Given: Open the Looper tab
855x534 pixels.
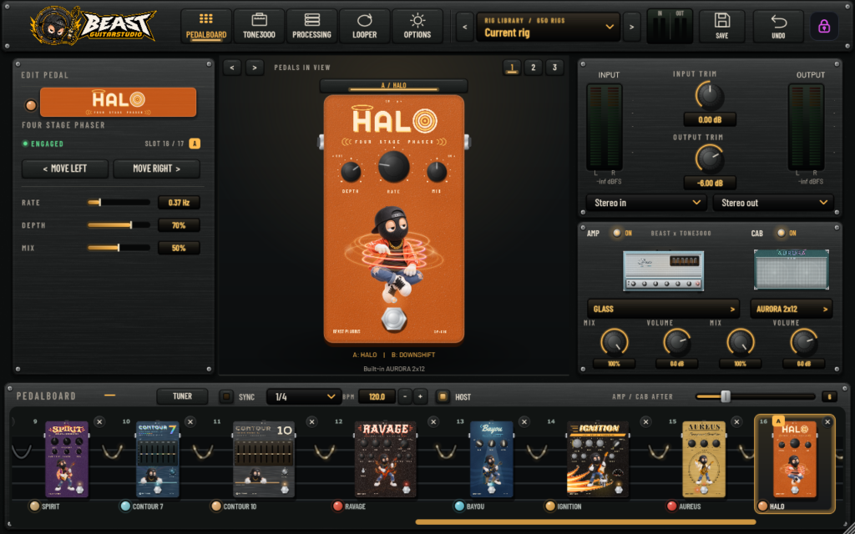Looking at the screenshot, I should [x=365, y=26].
